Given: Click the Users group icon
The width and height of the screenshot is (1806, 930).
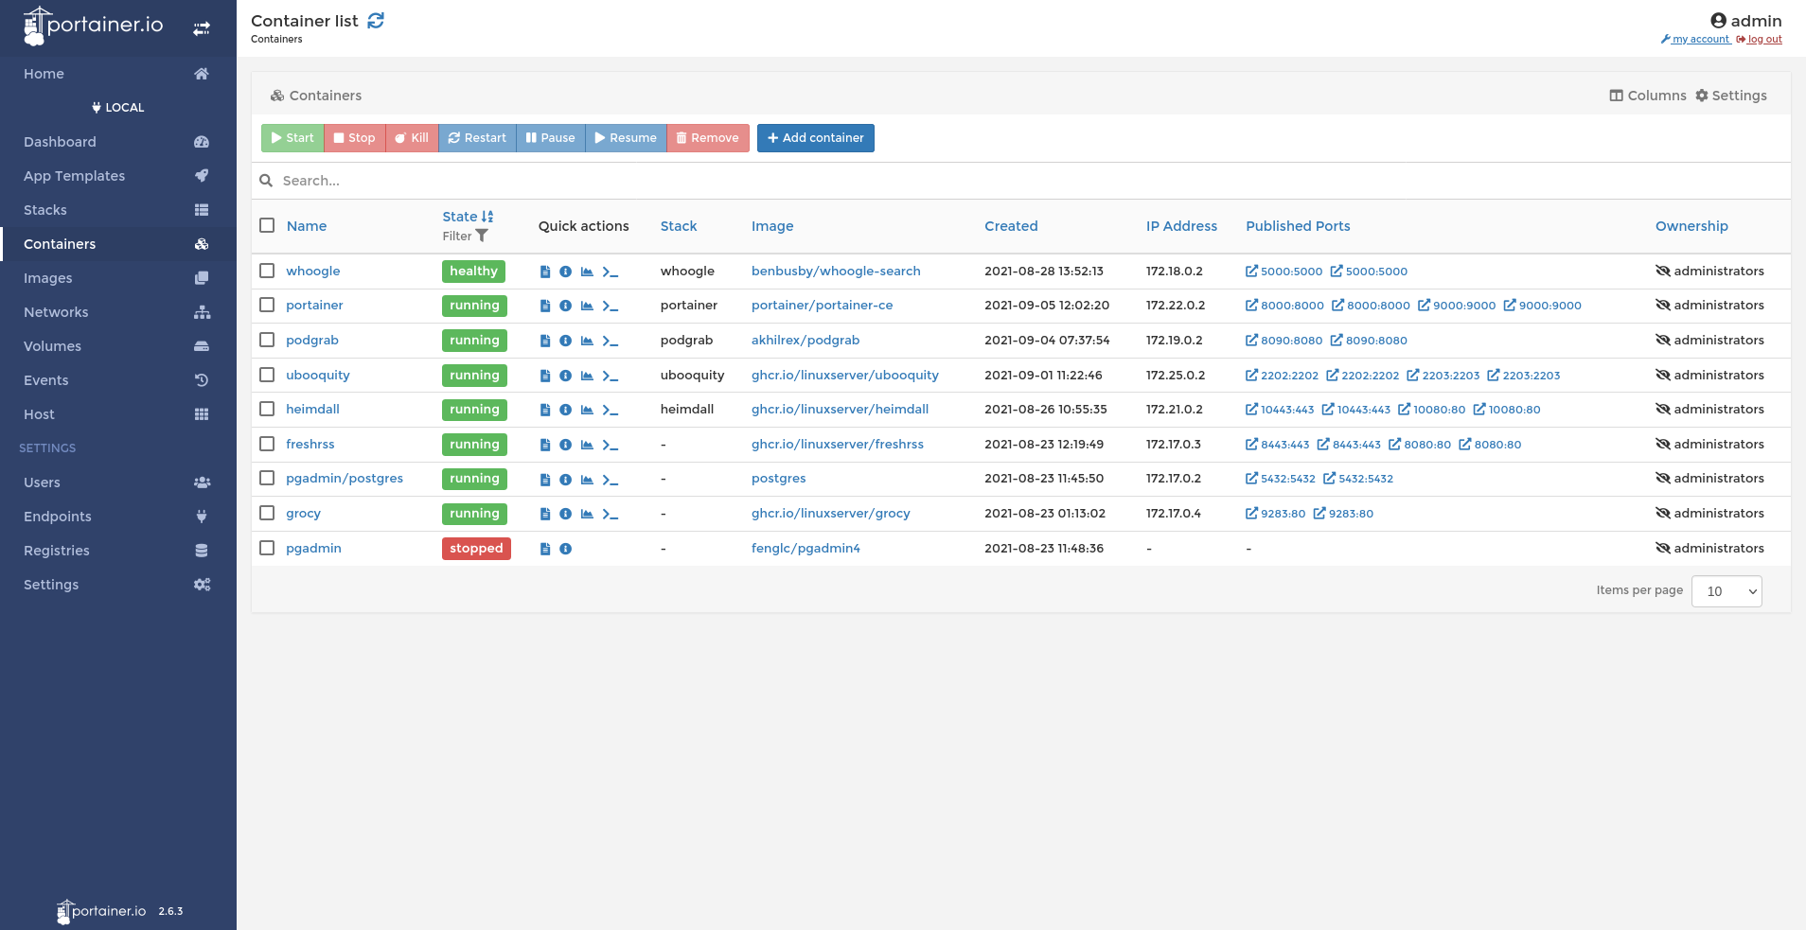Looking at the screenshot, I should (202, 483).
